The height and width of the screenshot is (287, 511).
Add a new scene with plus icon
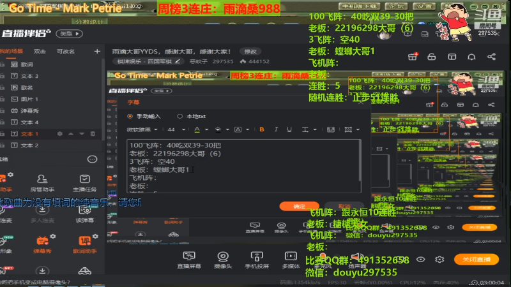click(97, 52)
